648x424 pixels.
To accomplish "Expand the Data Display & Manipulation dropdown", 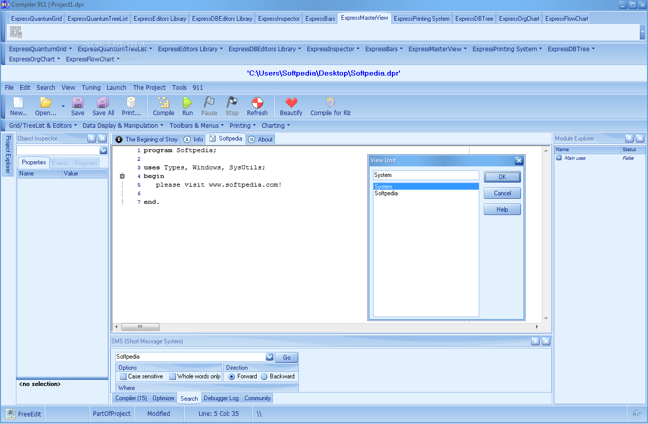I will [124, 125].
